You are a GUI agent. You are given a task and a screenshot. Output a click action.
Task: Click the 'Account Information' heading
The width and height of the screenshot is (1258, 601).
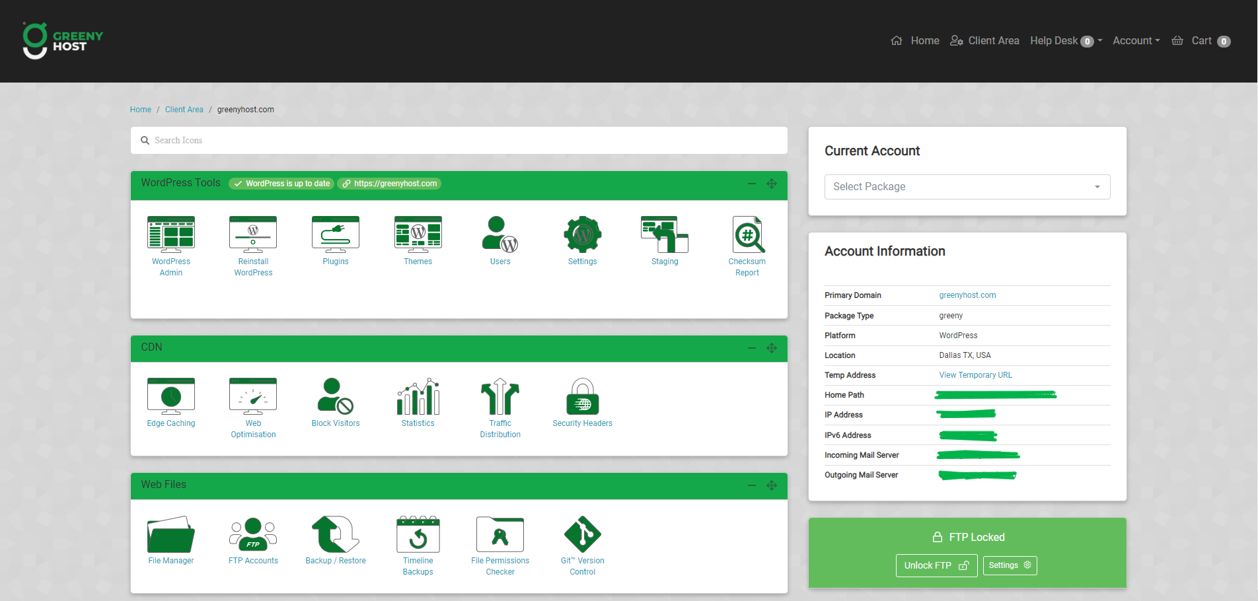pyautogui.click(x=885, y=252)
